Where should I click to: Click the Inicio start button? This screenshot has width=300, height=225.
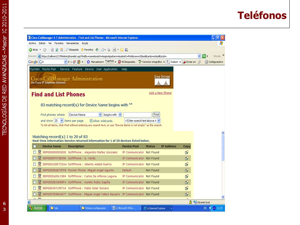coord(37,208)
